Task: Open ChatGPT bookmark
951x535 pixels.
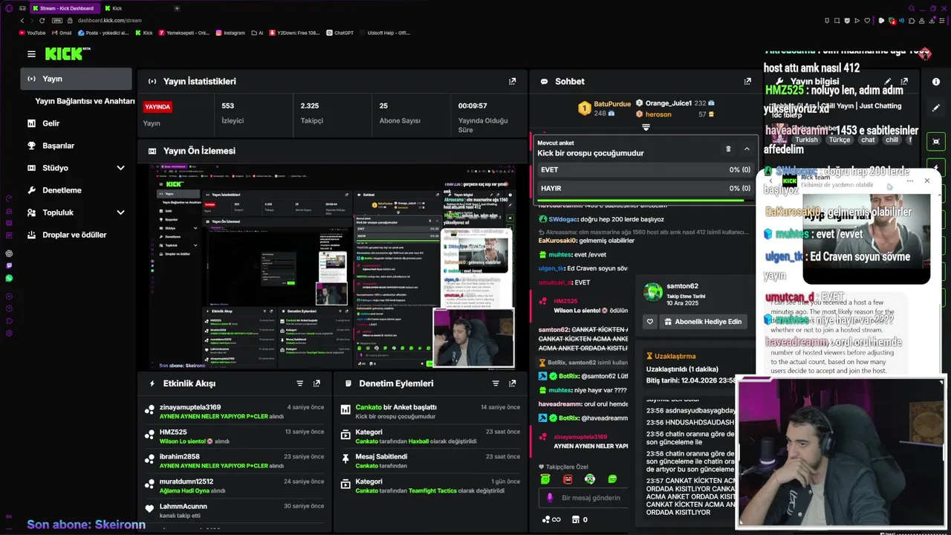Action: click(x=340, y=33)
